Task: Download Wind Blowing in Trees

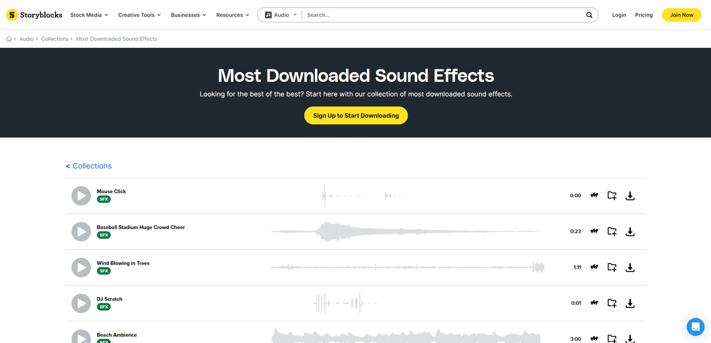Action: click(x=630, y=268)
